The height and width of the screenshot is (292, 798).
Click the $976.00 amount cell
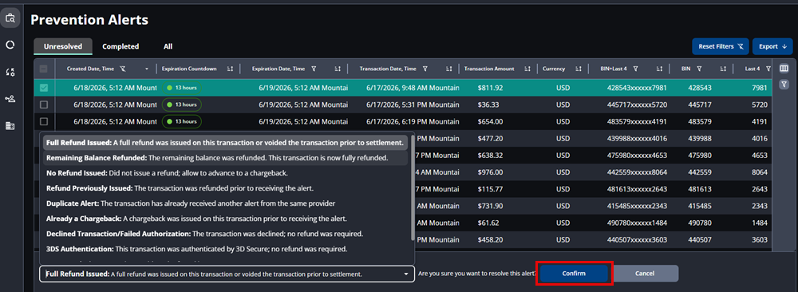[x=490, y=172]
